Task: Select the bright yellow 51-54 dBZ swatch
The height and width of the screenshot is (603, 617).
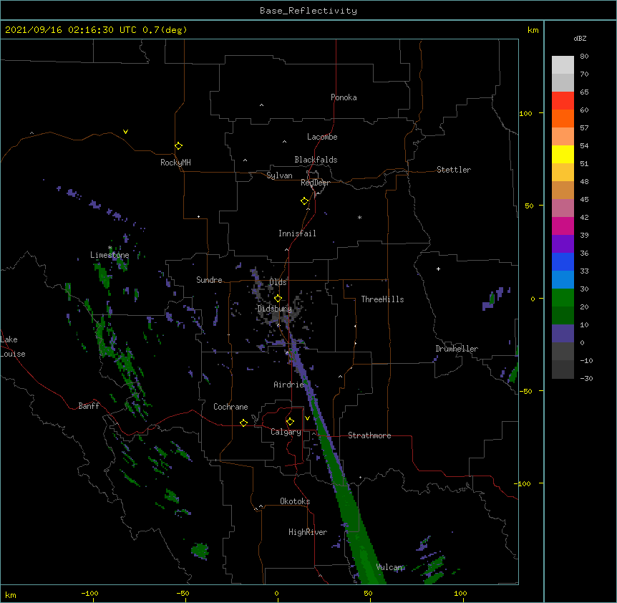Action: [x=563, y=154]
